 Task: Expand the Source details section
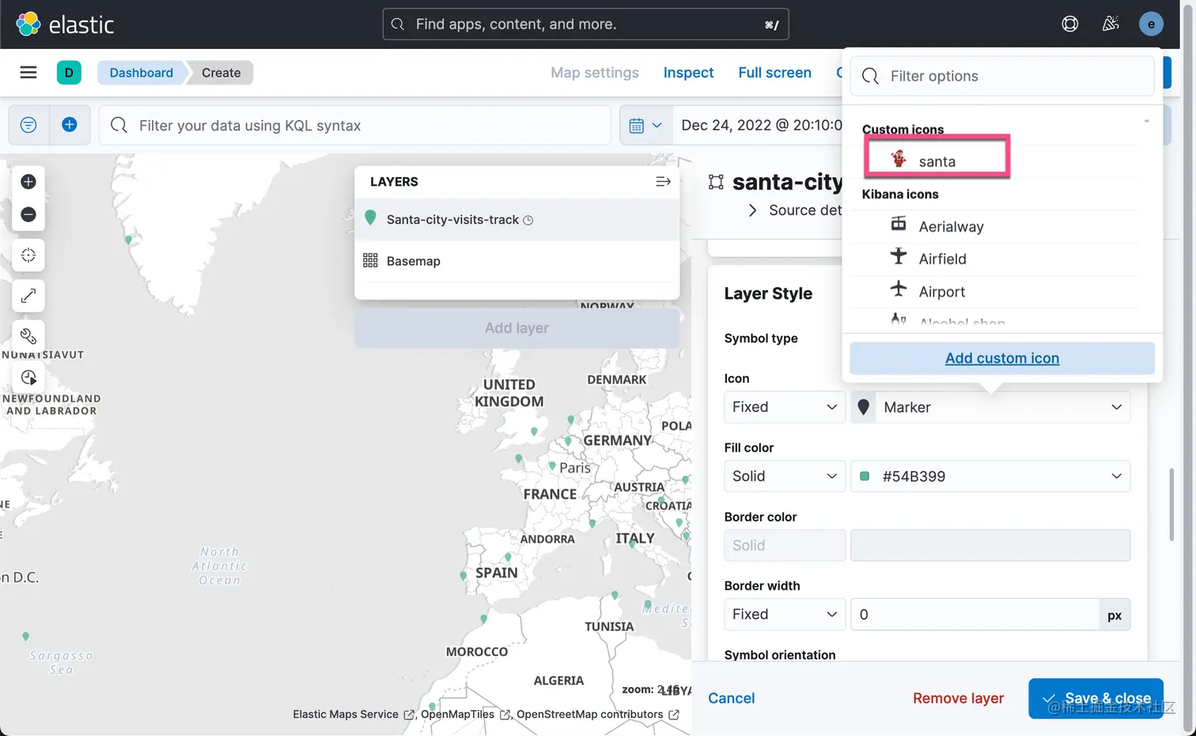(x=795, y=210)
